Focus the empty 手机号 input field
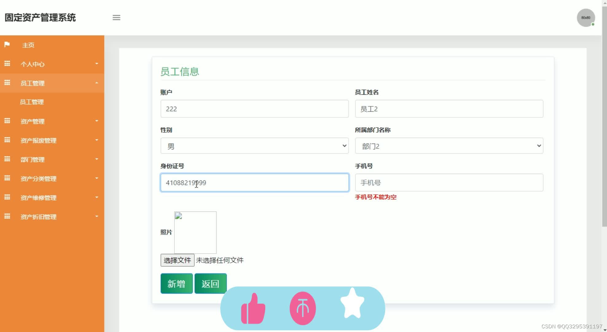The width and height of the screenshot is (607, 332). [x=449, y=183]
